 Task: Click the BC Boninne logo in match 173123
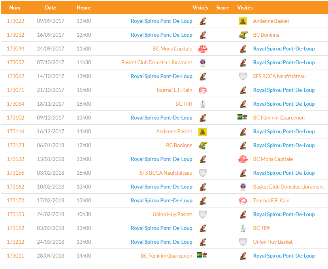coord(203,145)
